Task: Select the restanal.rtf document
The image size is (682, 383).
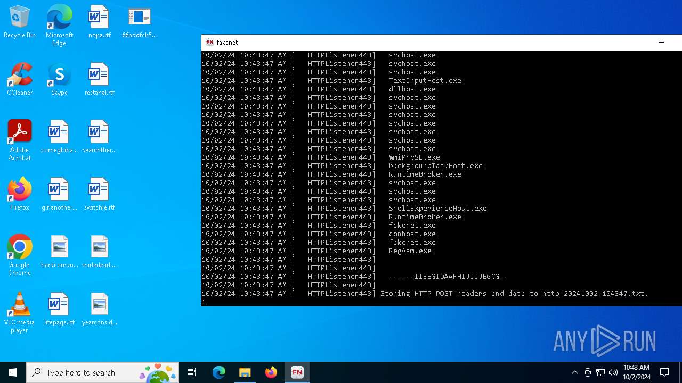Action: point(99,80)
